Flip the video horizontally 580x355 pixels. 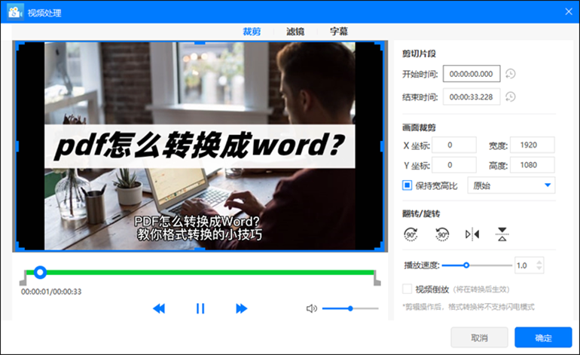click(x=472, y=234)
